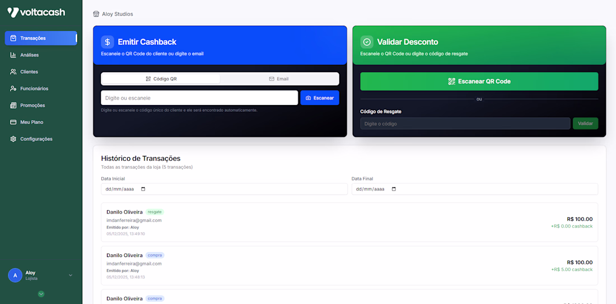The height and width of the screenshot is (304, 616).
Task: Click the envelope icon in Email tab
Action: [272, 79]
